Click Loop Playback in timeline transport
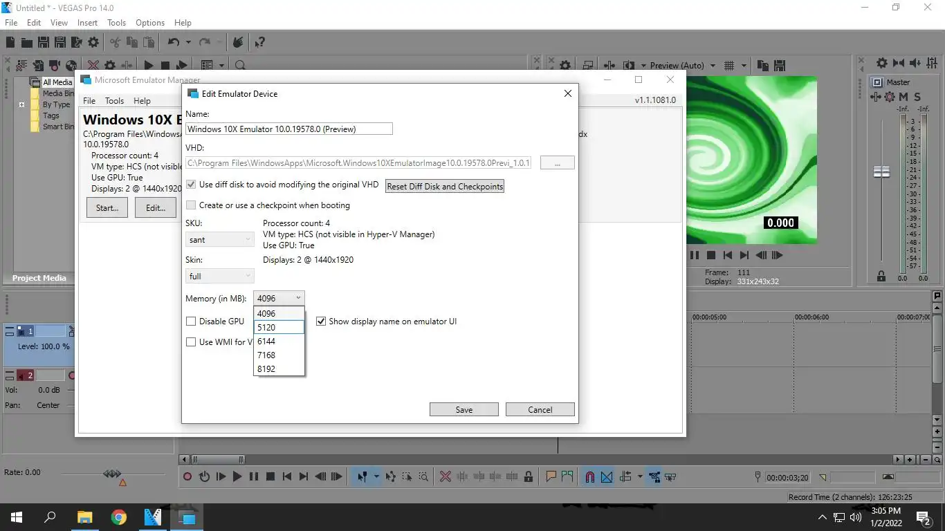The height and width of the screenshot is (531, 945). [x=204, y=476]
